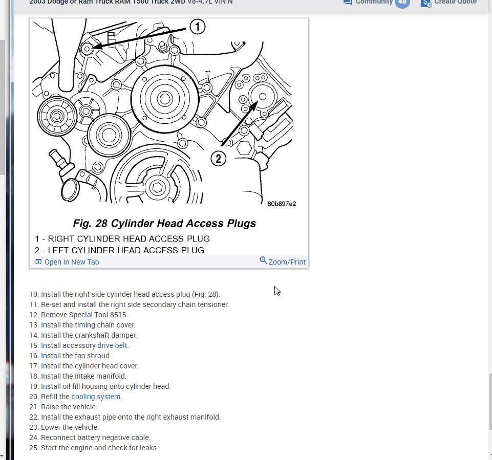Click the magnifying glass icon next to Zoom/Print

point(263,260)
